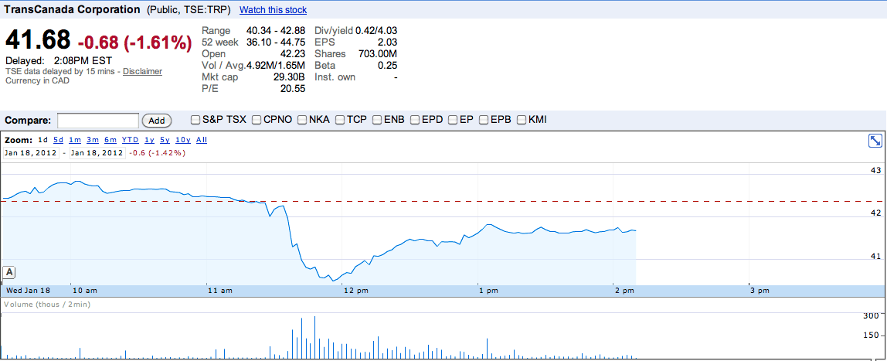Click the current price 41.68
Screen dimensions: 887x361
[38, 41]
